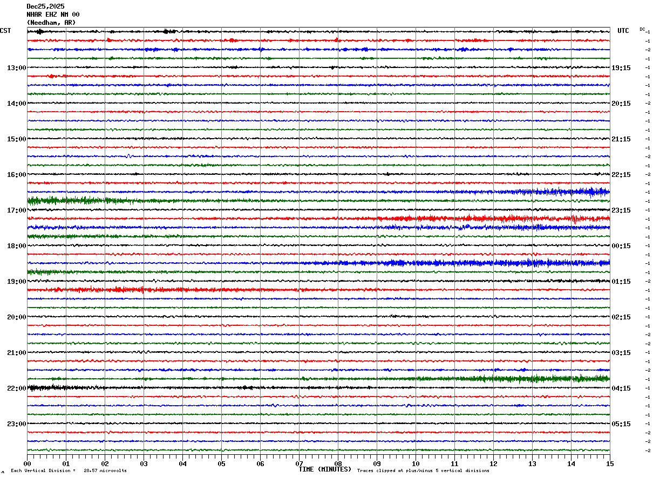Select the 18:00 CST time label

(x=16, y=246)
